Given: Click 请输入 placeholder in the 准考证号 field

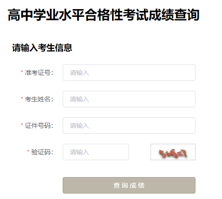Looking at the screenshot, I should [79, 73].
